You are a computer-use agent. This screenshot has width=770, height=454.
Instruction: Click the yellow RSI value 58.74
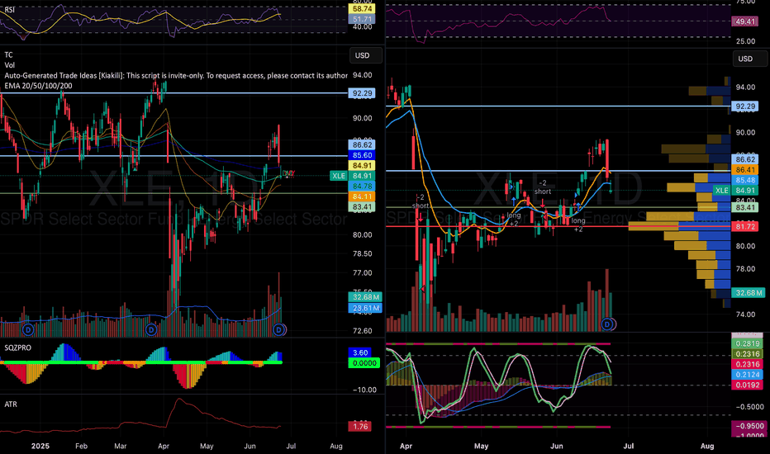(x=362, y=9)
